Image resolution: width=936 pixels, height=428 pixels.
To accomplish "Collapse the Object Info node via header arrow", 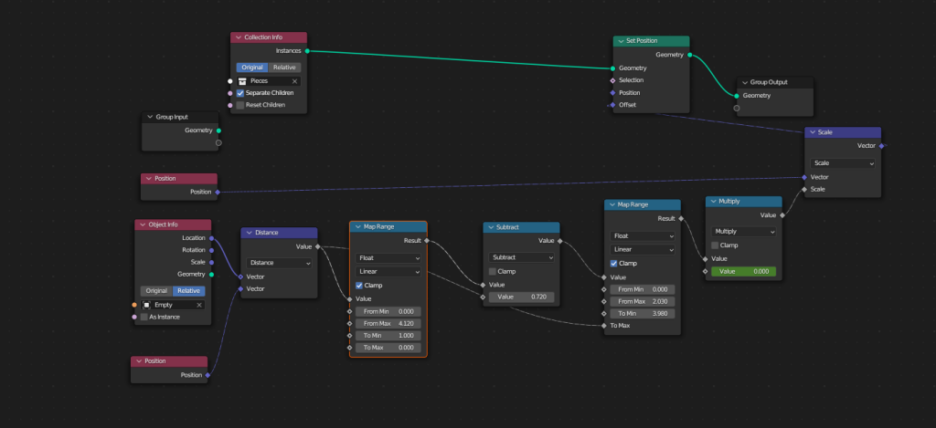I will (142, 224).
